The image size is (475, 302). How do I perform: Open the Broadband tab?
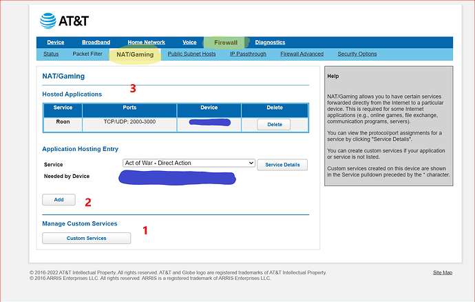(96, 42)
